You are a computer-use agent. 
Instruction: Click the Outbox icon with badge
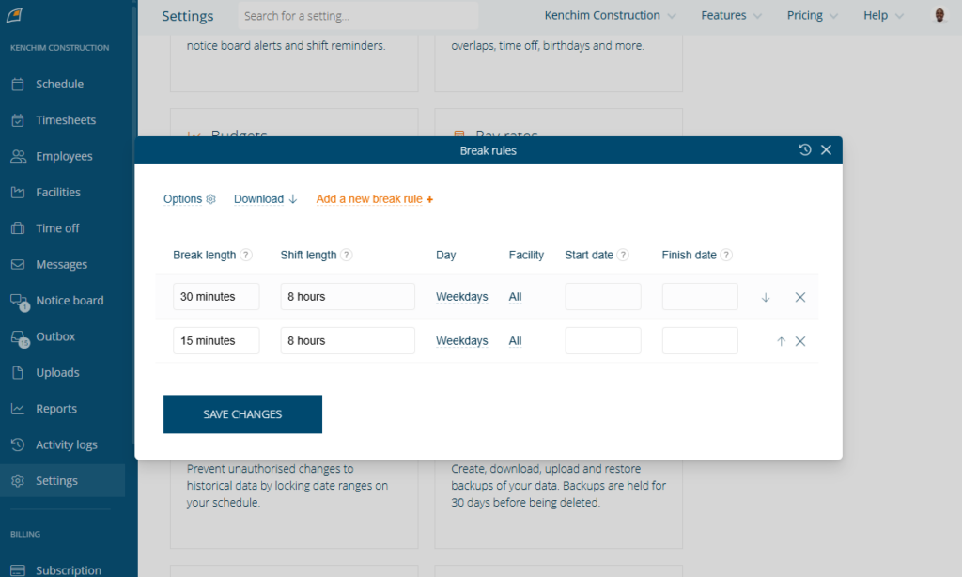tap(19, 337)
